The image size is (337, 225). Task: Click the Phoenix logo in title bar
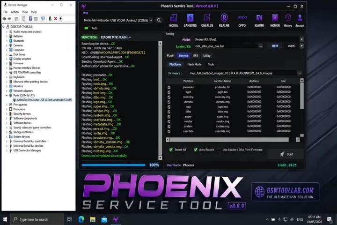tap(84, 7)
